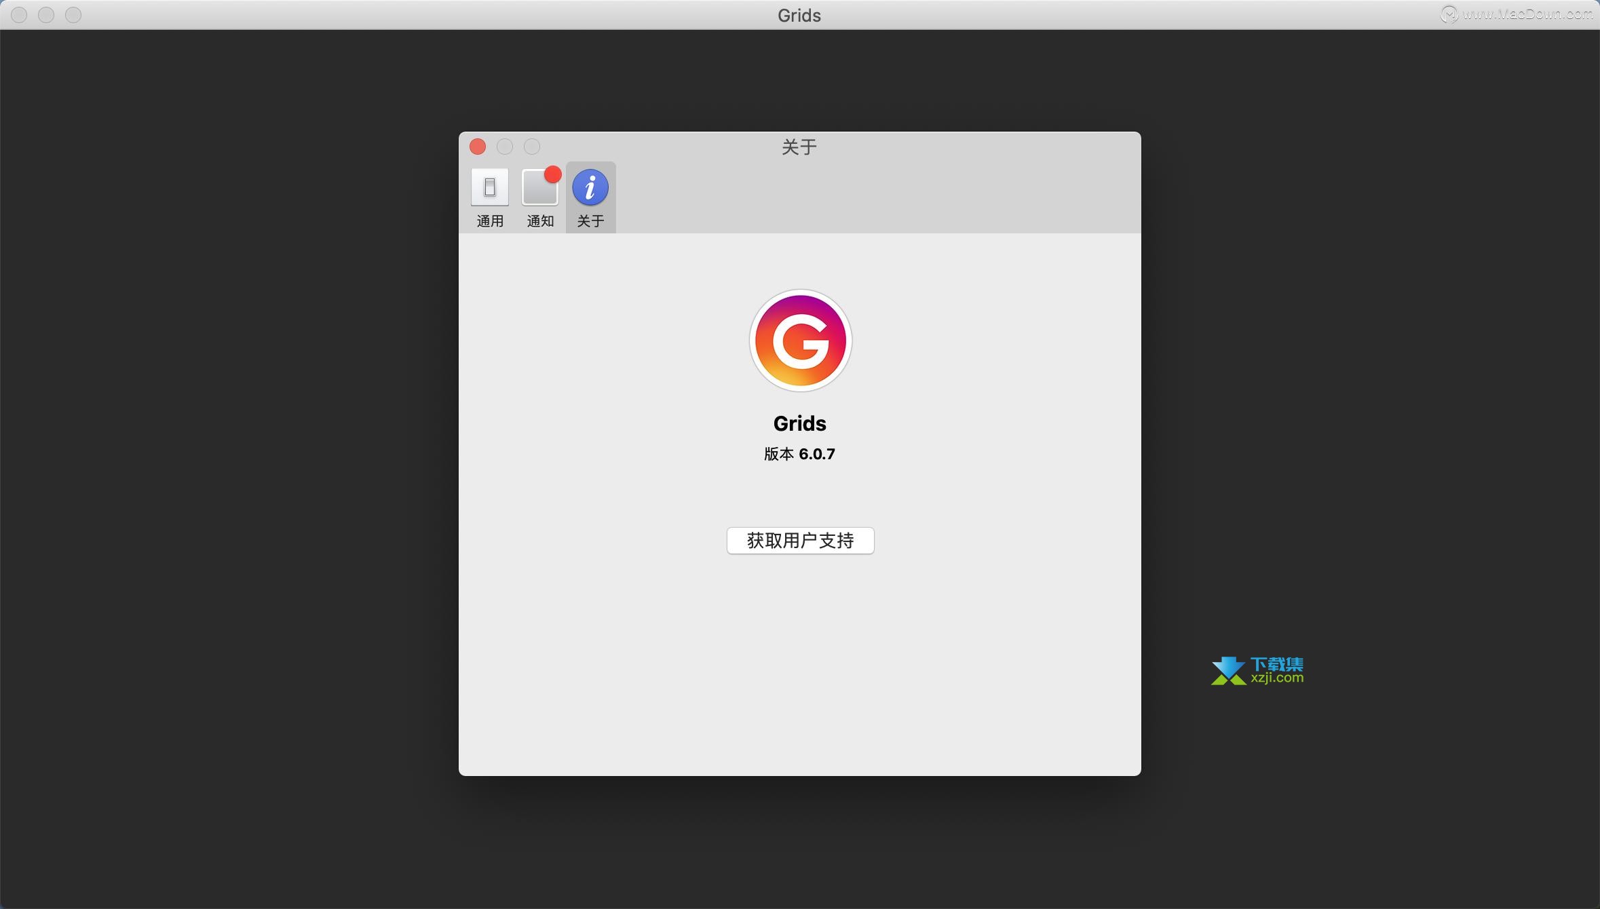
Task: Close the 关于 preferences window
Action: (478, 147)
